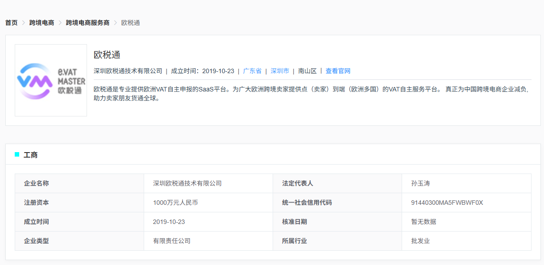The width and height of the screenshot is (544, 265).
Task: Click 核准日期 label cell
Action: point(337,222)
